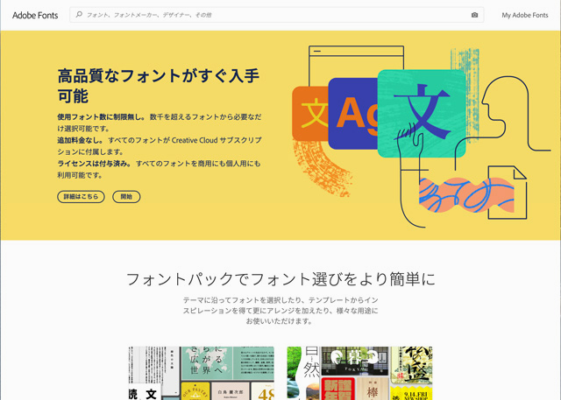This screenshot has height=400, width=561.
Task: Open My Adobe Fonts link
Action: click(525, 15)
